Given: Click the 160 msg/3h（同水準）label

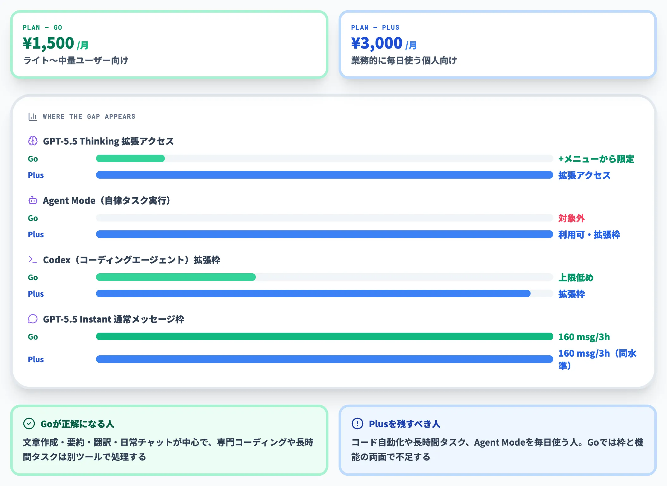Looking at the screenshot, I should (x=598, y=359).
